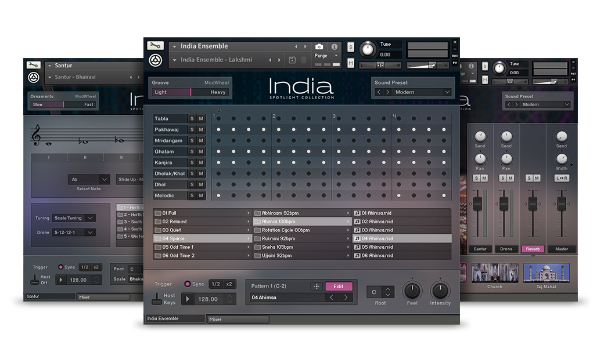Expand the India Ensemble instrument name menu
This screenshot has height=348, width=604.
pyautogui.click(x=174, y=46)
